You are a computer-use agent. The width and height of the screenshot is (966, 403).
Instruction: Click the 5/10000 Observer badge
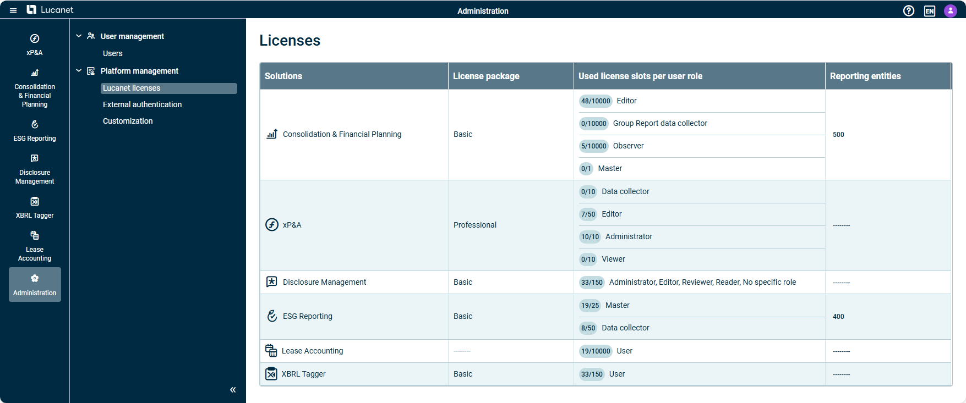(x=594, y=146)
